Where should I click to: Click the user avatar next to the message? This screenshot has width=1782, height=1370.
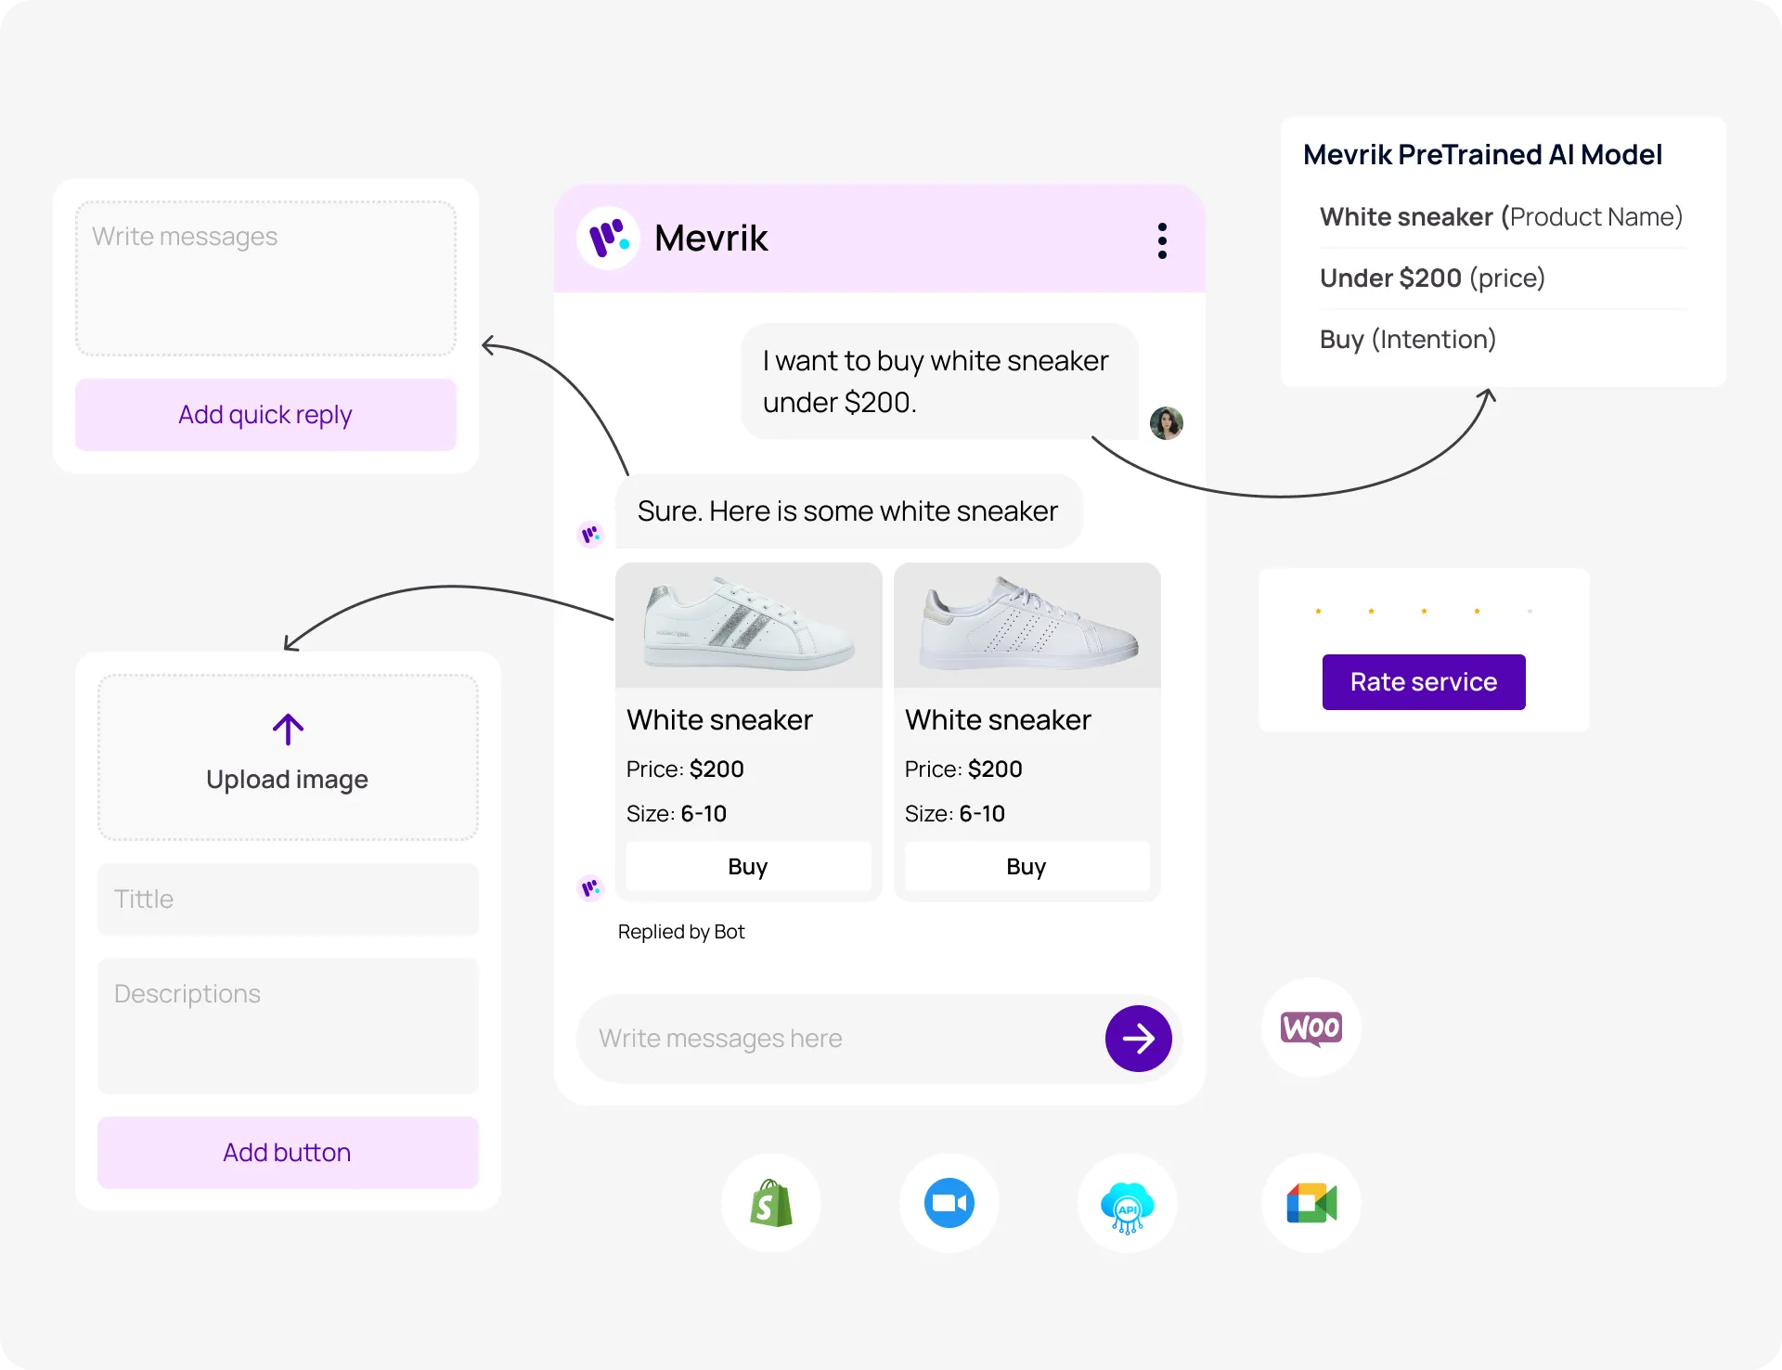coord(1167,423)
